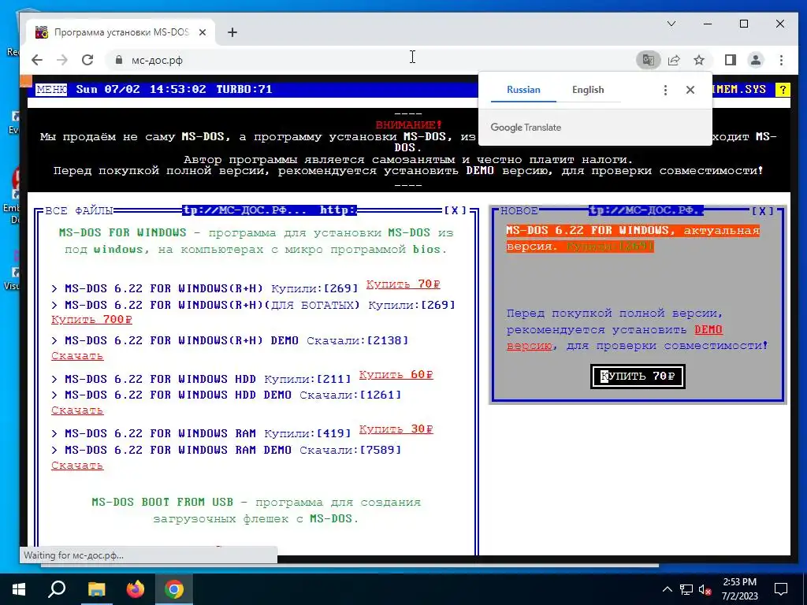Viewport: 807px width, 605px height.
Task: Click MS-DOS 6.22 FOR WINDOWS RAM DEMO entry
Action: [177, 450]
